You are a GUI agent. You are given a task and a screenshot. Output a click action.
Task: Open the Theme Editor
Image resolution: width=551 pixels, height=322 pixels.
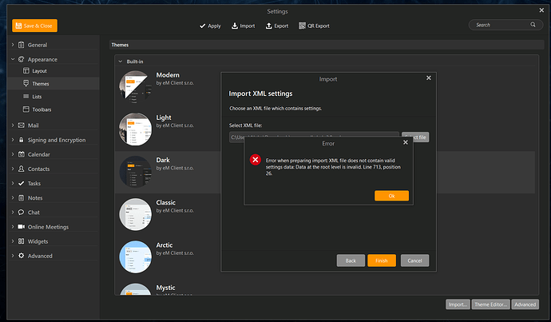click(x=490, y=304)
